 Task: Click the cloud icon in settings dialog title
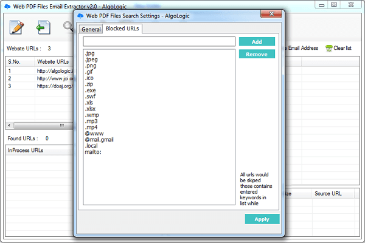(x=80, y=16)
